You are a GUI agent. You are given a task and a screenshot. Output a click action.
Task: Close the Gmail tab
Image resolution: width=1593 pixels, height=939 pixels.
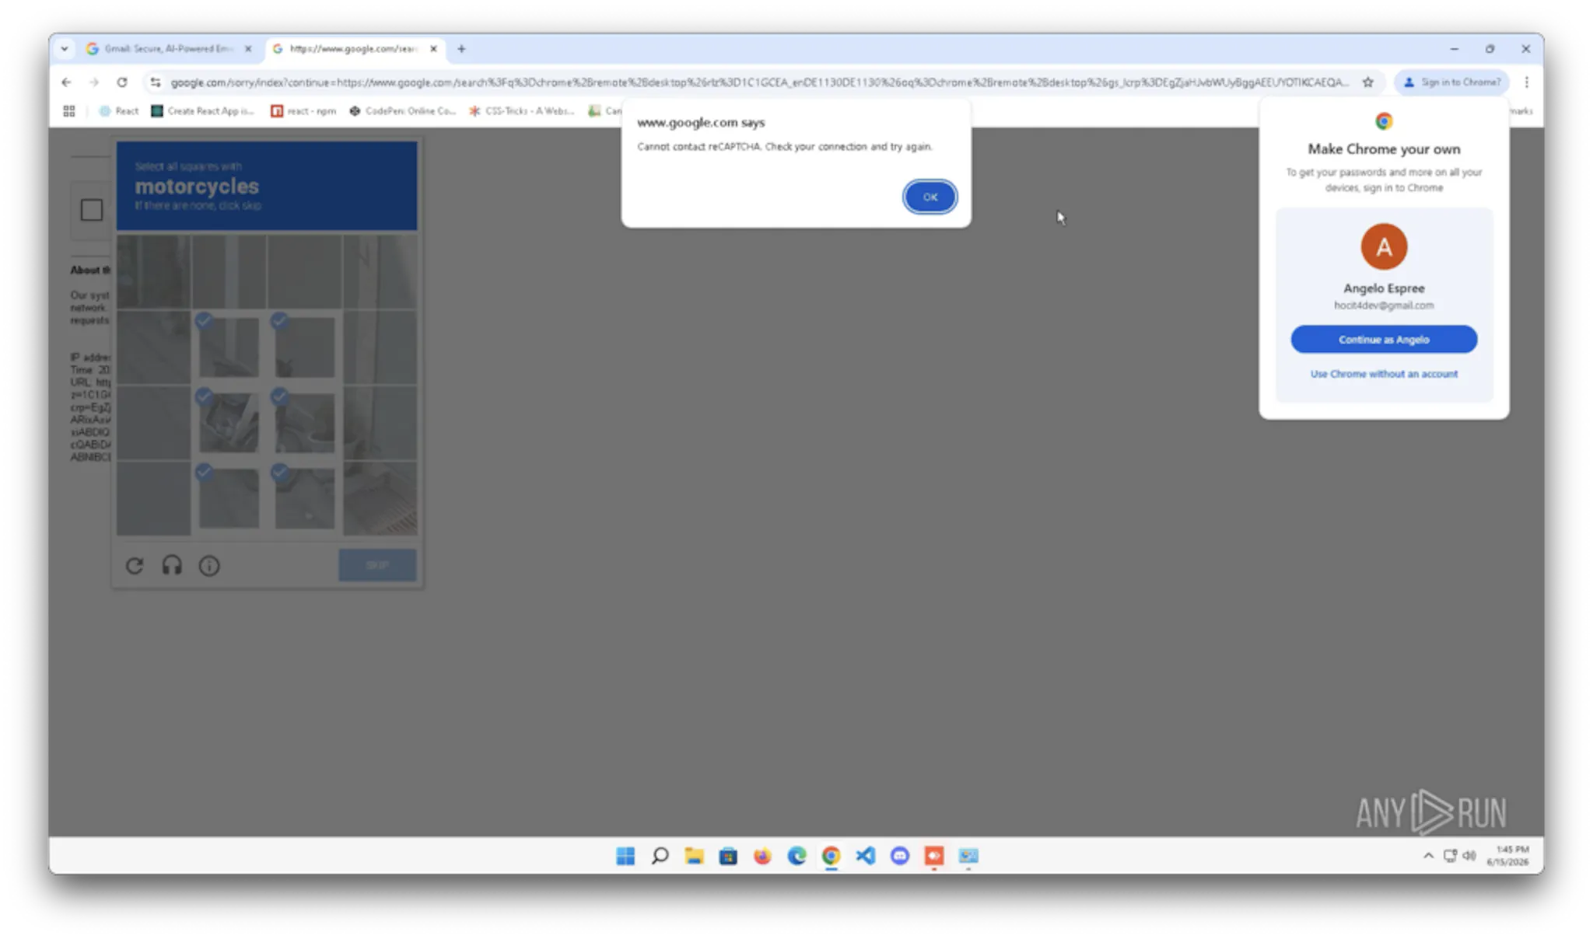coord(248,48)
